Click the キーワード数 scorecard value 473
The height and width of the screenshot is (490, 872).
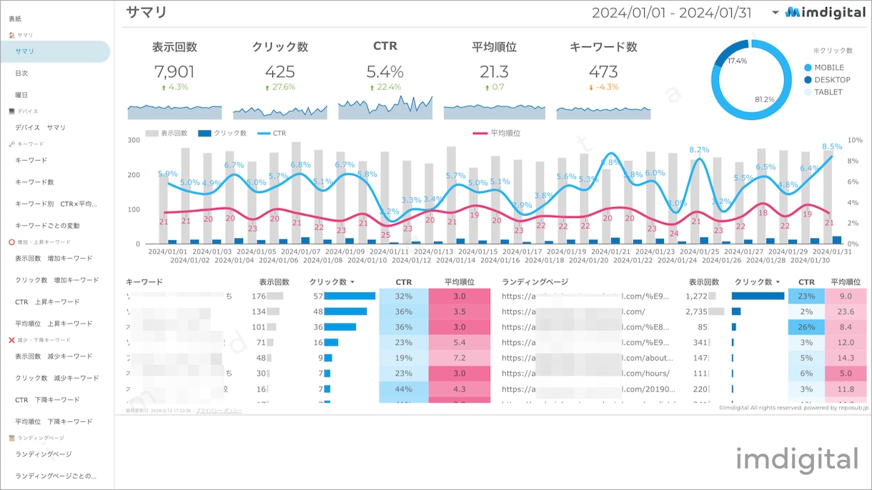(603, 71)
